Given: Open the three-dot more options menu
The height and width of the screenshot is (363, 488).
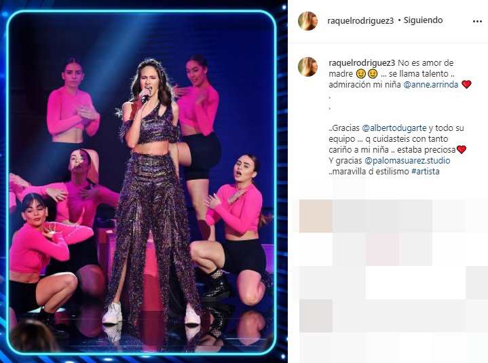Looking at the screenshot, I should (x=476, y=22).
